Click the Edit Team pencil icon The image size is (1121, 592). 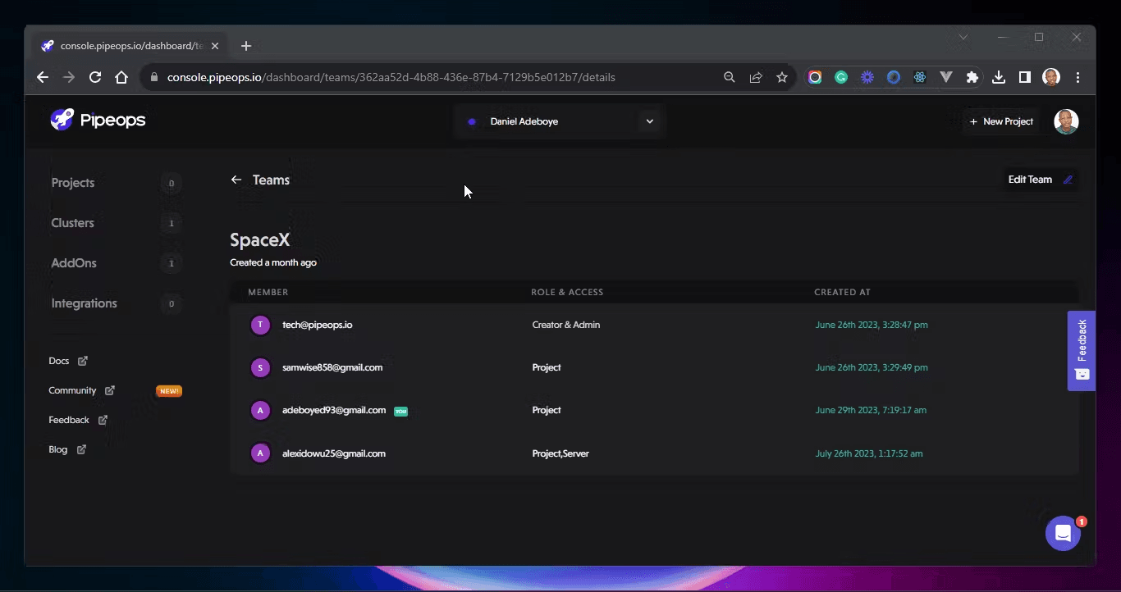[x=1068, y=180]
